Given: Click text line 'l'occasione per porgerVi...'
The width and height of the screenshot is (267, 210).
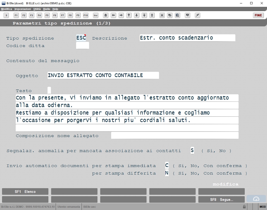Looking at the screenshot, I should (x=127, y=120).
